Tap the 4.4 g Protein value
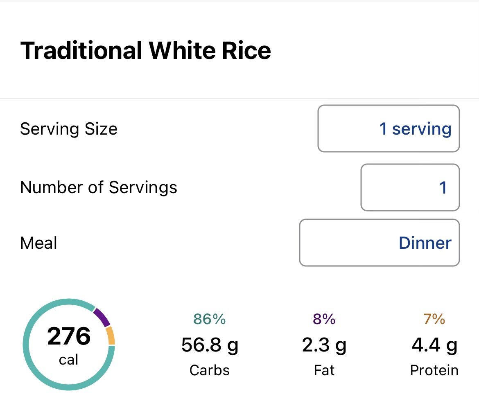Viewport: 479px width, 419px height. [434, 346]
